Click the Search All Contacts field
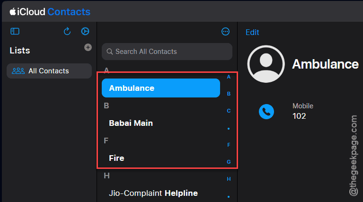 click(167, 52)
